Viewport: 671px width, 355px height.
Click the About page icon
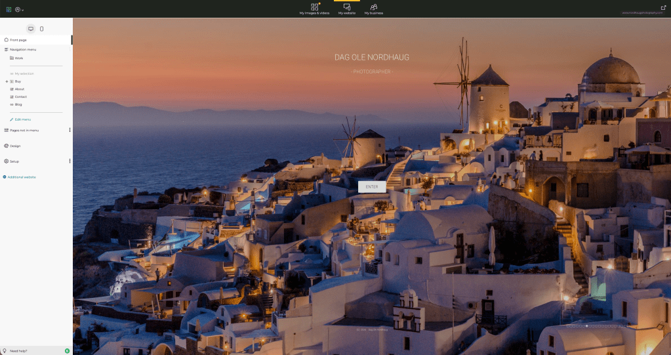(x=12, y=89)
